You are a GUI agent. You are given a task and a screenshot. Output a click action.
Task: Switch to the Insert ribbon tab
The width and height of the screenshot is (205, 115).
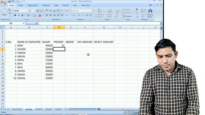(20, 5)
